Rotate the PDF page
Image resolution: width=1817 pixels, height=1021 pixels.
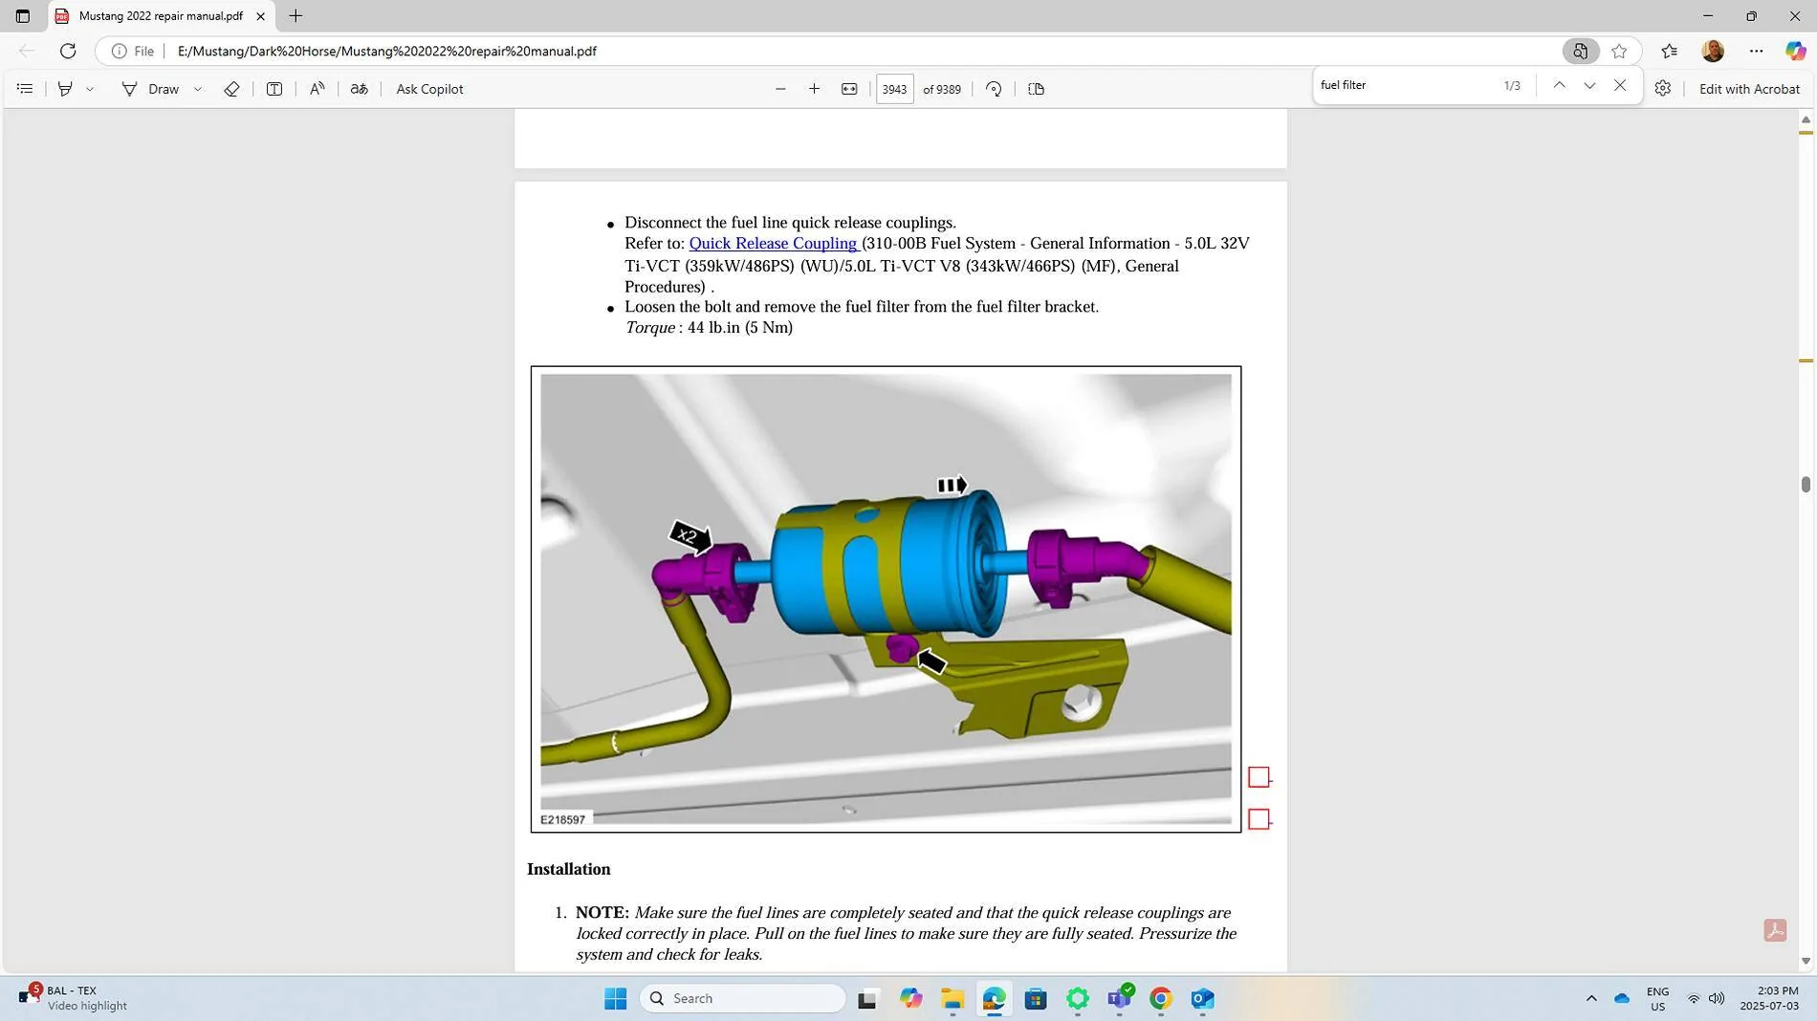point(994,89)
